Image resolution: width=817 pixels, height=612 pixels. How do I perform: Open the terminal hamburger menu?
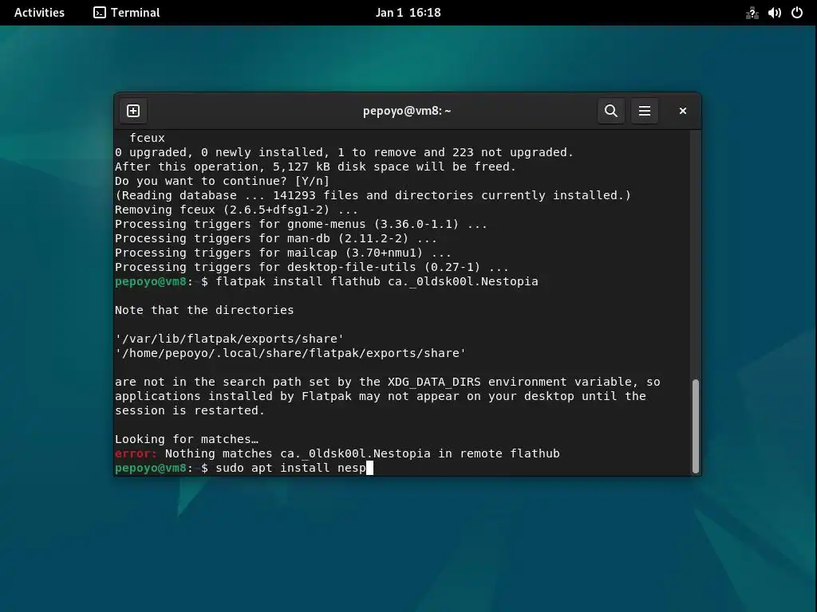click(x=644, y=111)
